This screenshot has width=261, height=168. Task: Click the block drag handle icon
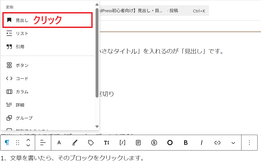tap(18, 143)
